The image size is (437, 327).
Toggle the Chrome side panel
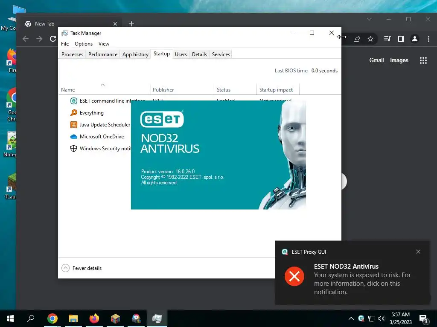401,39
